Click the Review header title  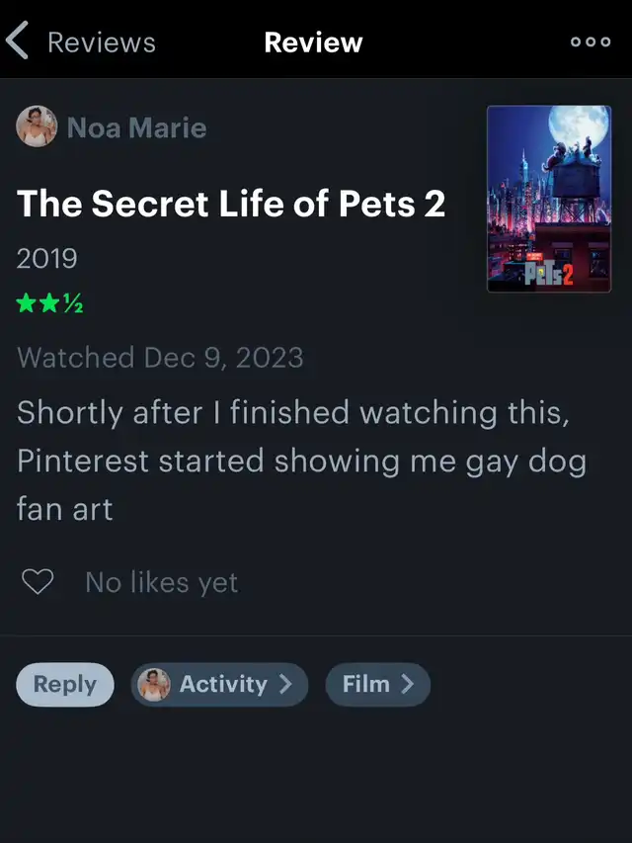(x=313, y=42)
